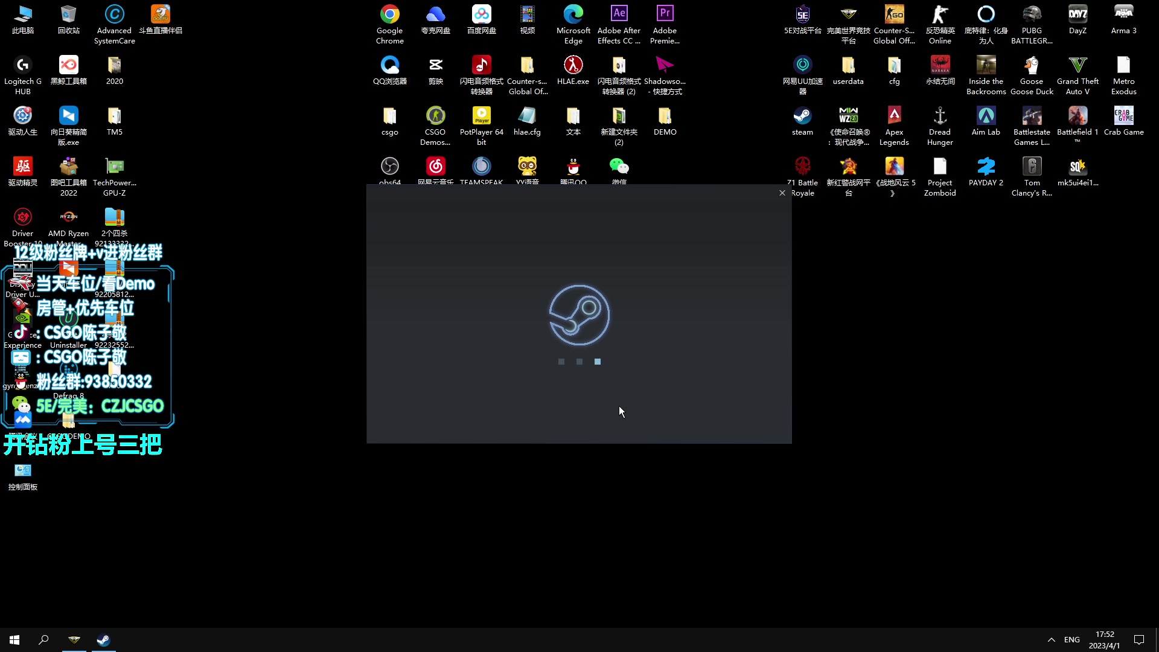Select the DEMO folder
Viewport: 1159px width, 652px height.
(x=665, y=116)
